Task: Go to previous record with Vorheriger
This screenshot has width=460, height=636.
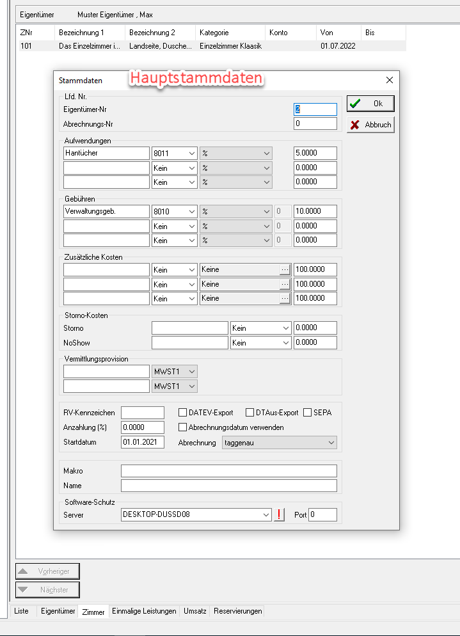Action: 47,571
